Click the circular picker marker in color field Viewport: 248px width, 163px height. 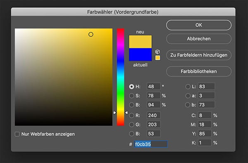pyautogui.click(x=91, y=34)
